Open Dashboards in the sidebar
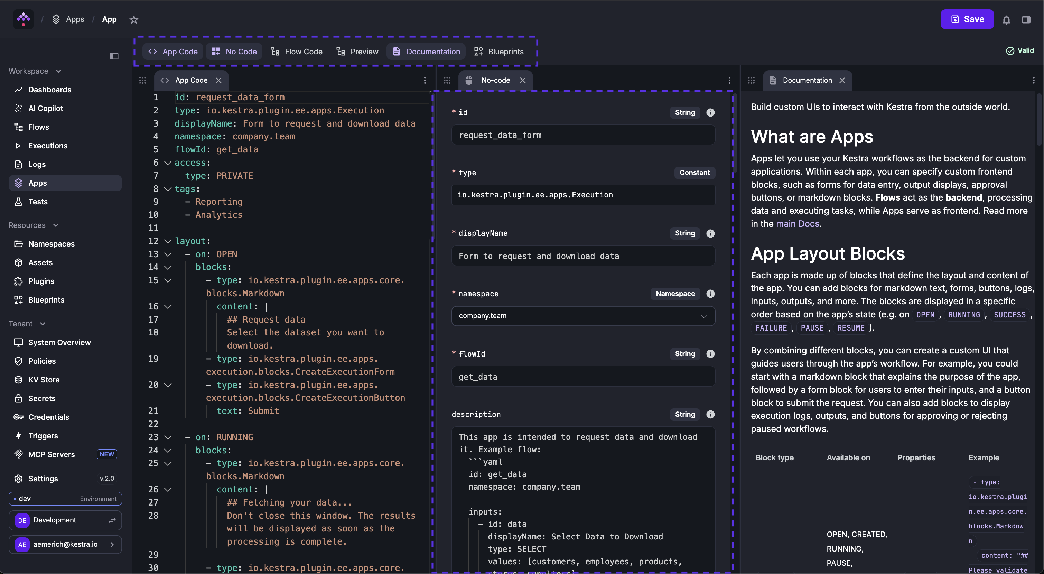 pos(65,90)
